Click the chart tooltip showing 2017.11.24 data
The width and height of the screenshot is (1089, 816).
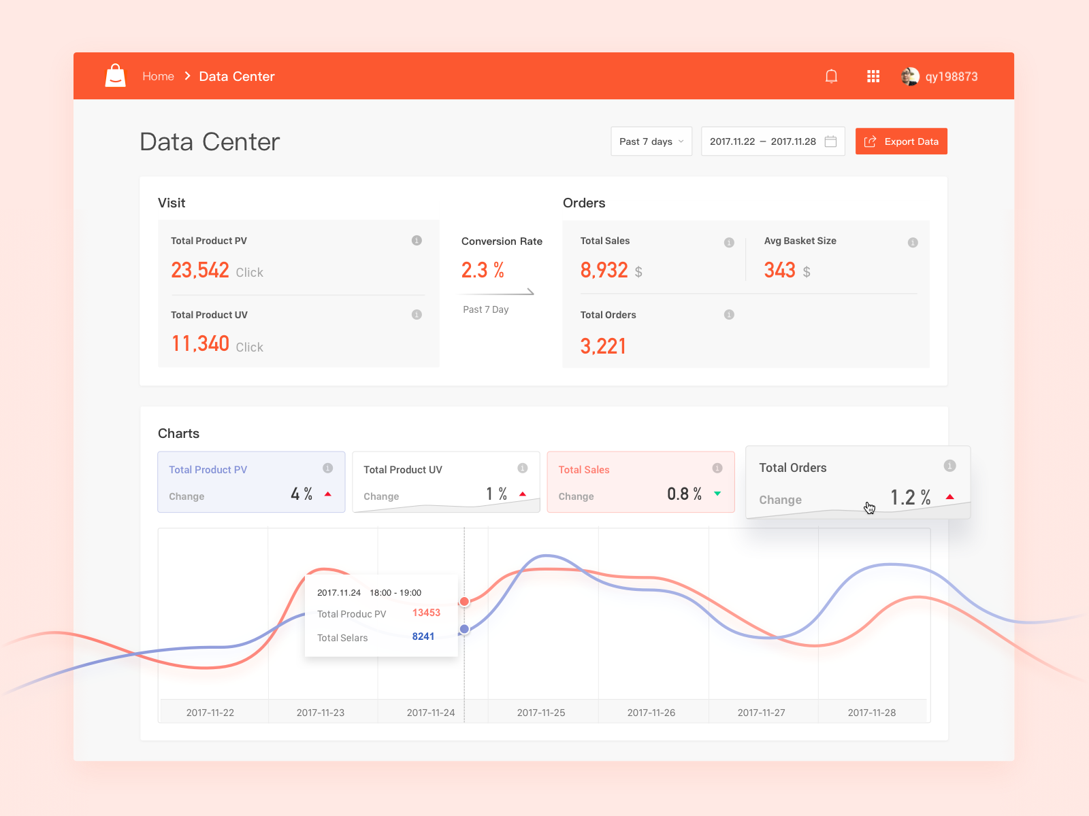click(380, 614)
